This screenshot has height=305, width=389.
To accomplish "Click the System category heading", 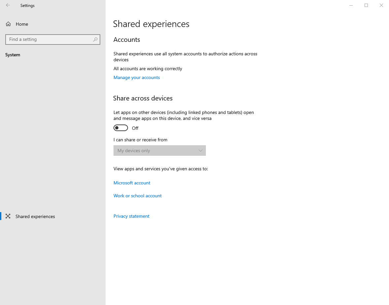I will pos(13,55).
